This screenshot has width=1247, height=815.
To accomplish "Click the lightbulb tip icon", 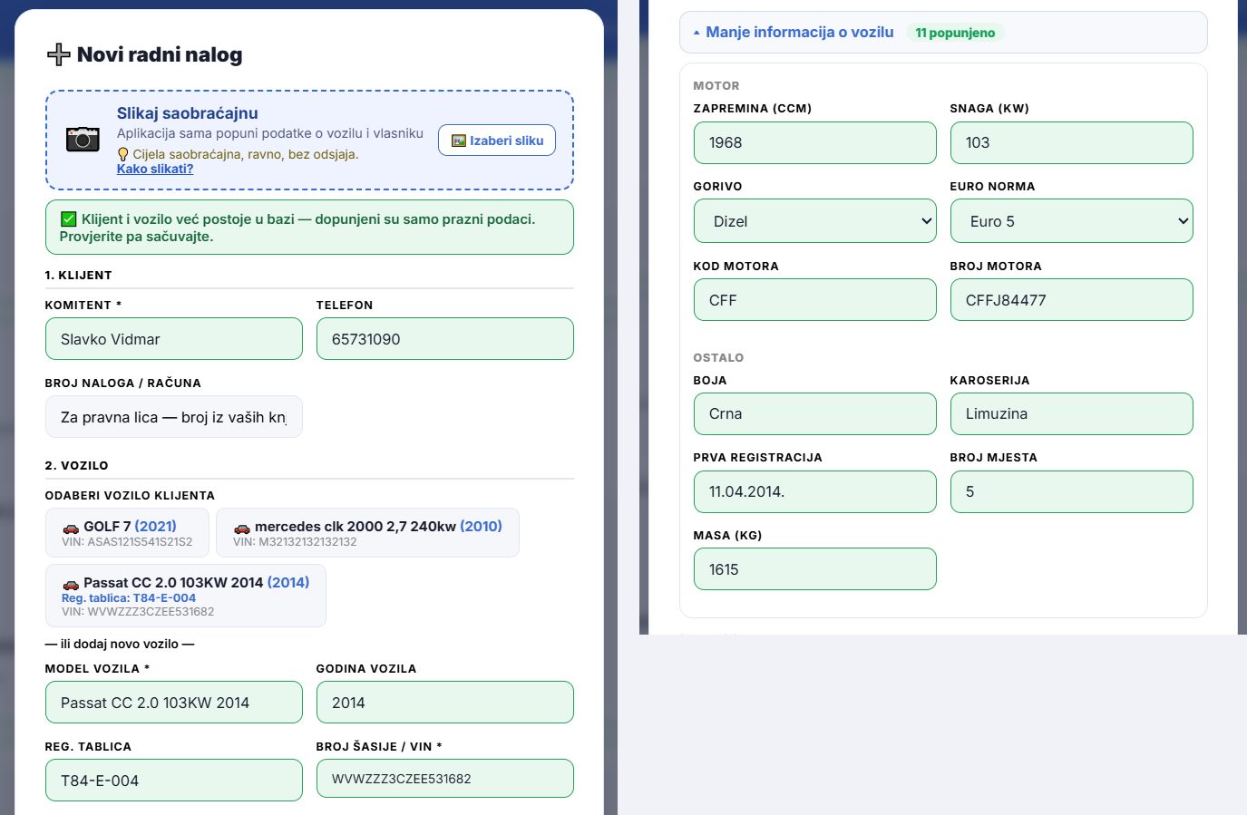I will click(x=123, y=154).
